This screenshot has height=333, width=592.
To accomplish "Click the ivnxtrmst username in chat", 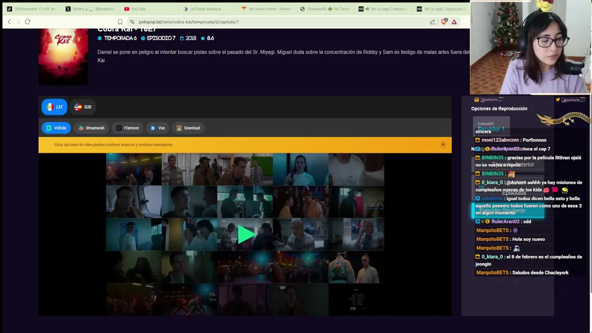I will [492, 198].
